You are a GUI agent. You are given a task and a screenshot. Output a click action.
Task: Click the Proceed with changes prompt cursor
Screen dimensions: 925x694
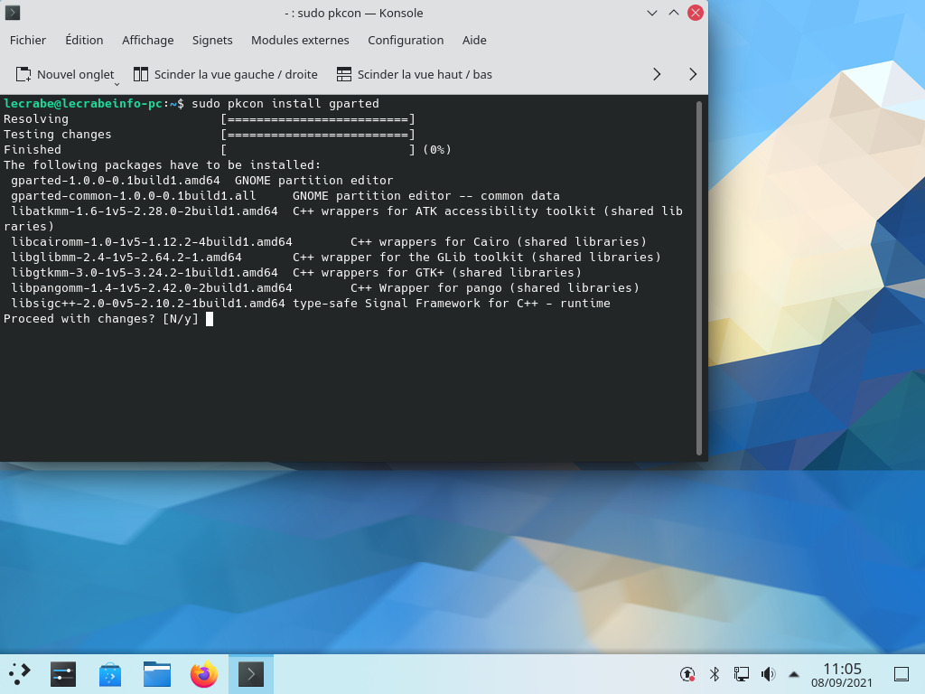click(210, 319)
